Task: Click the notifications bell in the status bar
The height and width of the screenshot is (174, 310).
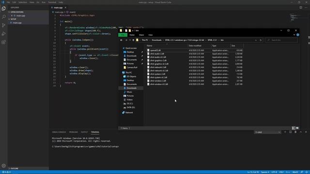Action: click(x=307, y=172)
